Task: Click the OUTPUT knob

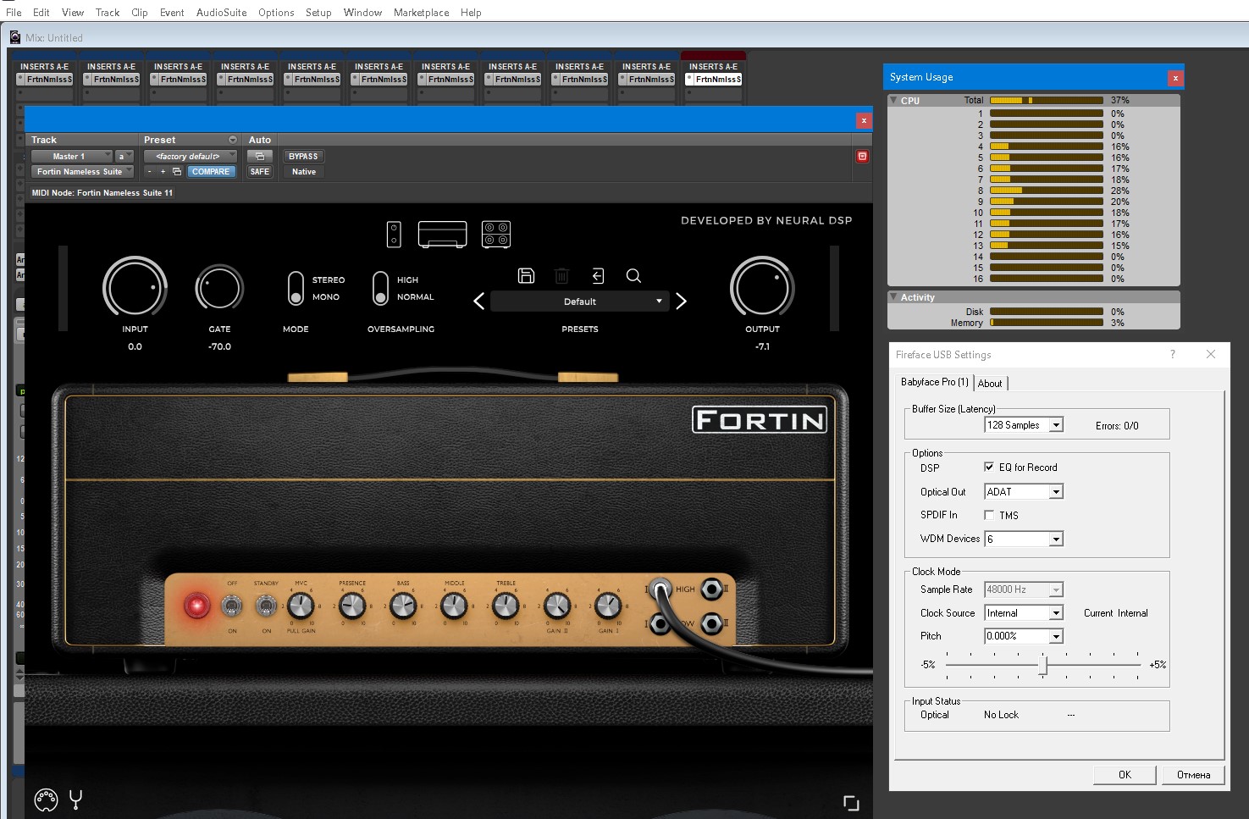Action: [762, 288]
